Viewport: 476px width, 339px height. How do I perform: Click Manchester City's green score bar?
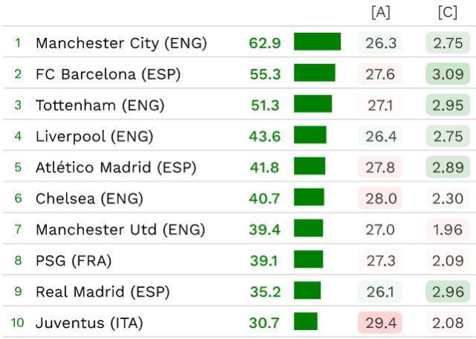[318, 42]
